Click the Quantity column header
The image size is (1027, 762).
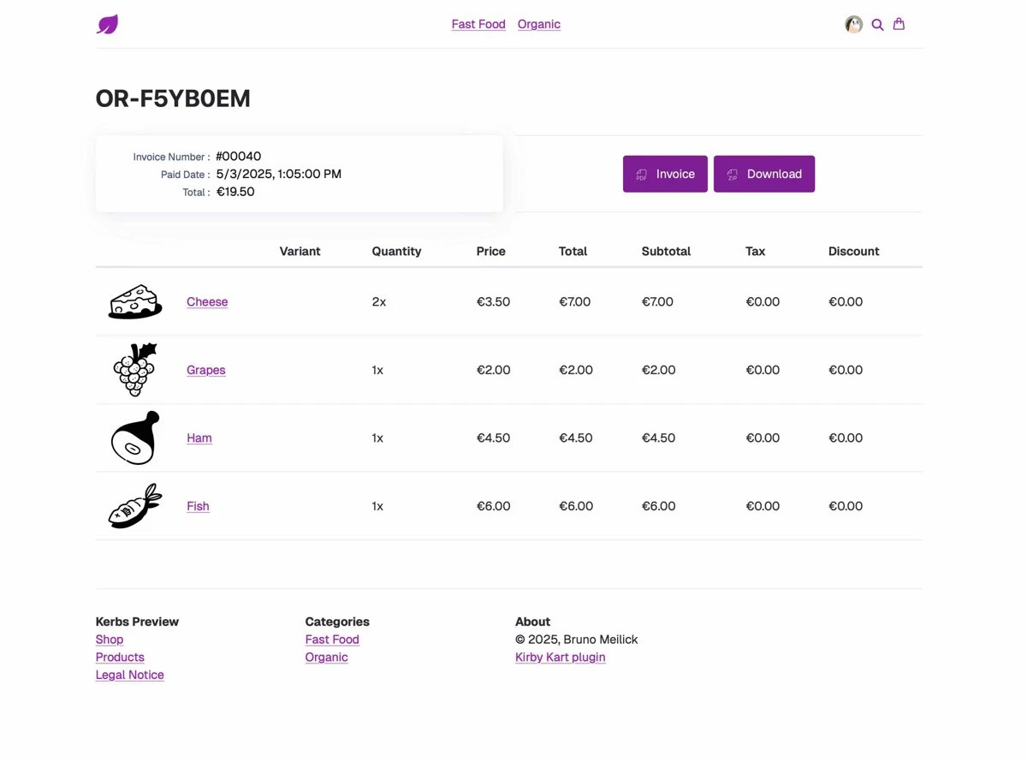click(x=397, y=251)
